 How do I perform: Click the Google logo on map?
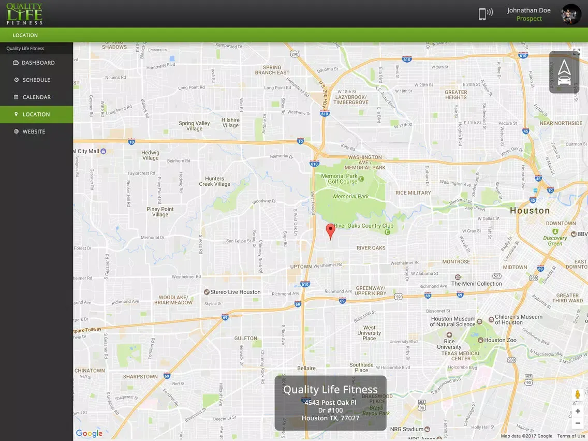pos(89,434)
